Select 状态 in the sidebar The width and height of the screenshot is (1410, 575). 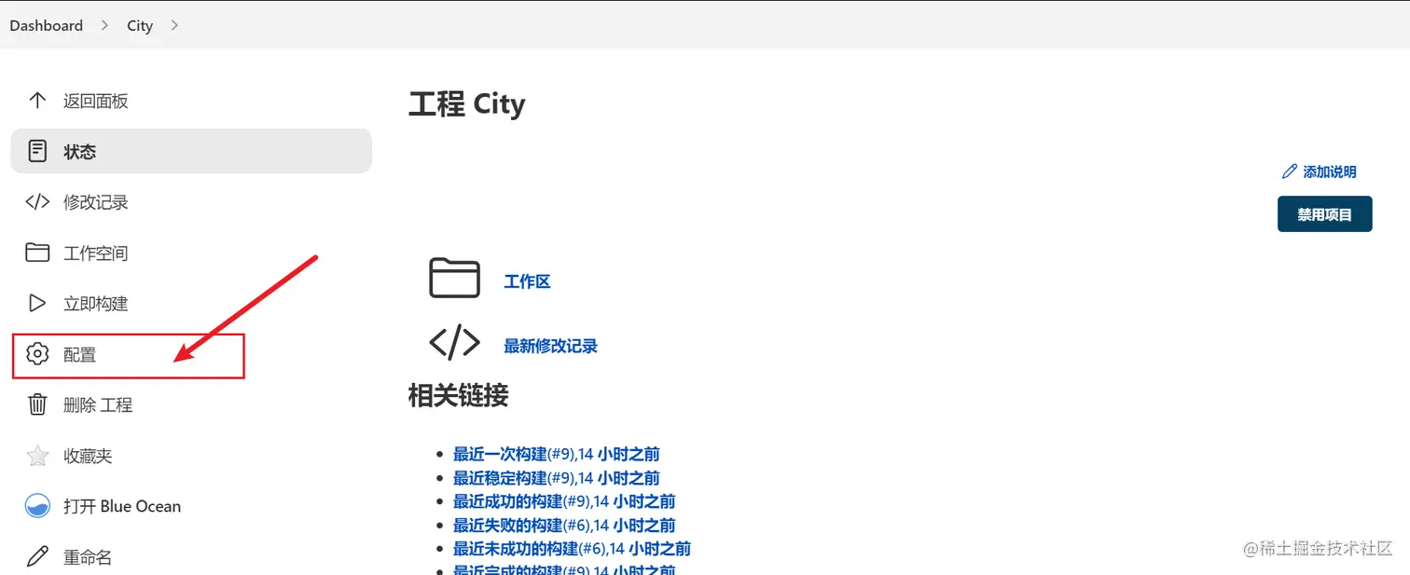point(191,151)
